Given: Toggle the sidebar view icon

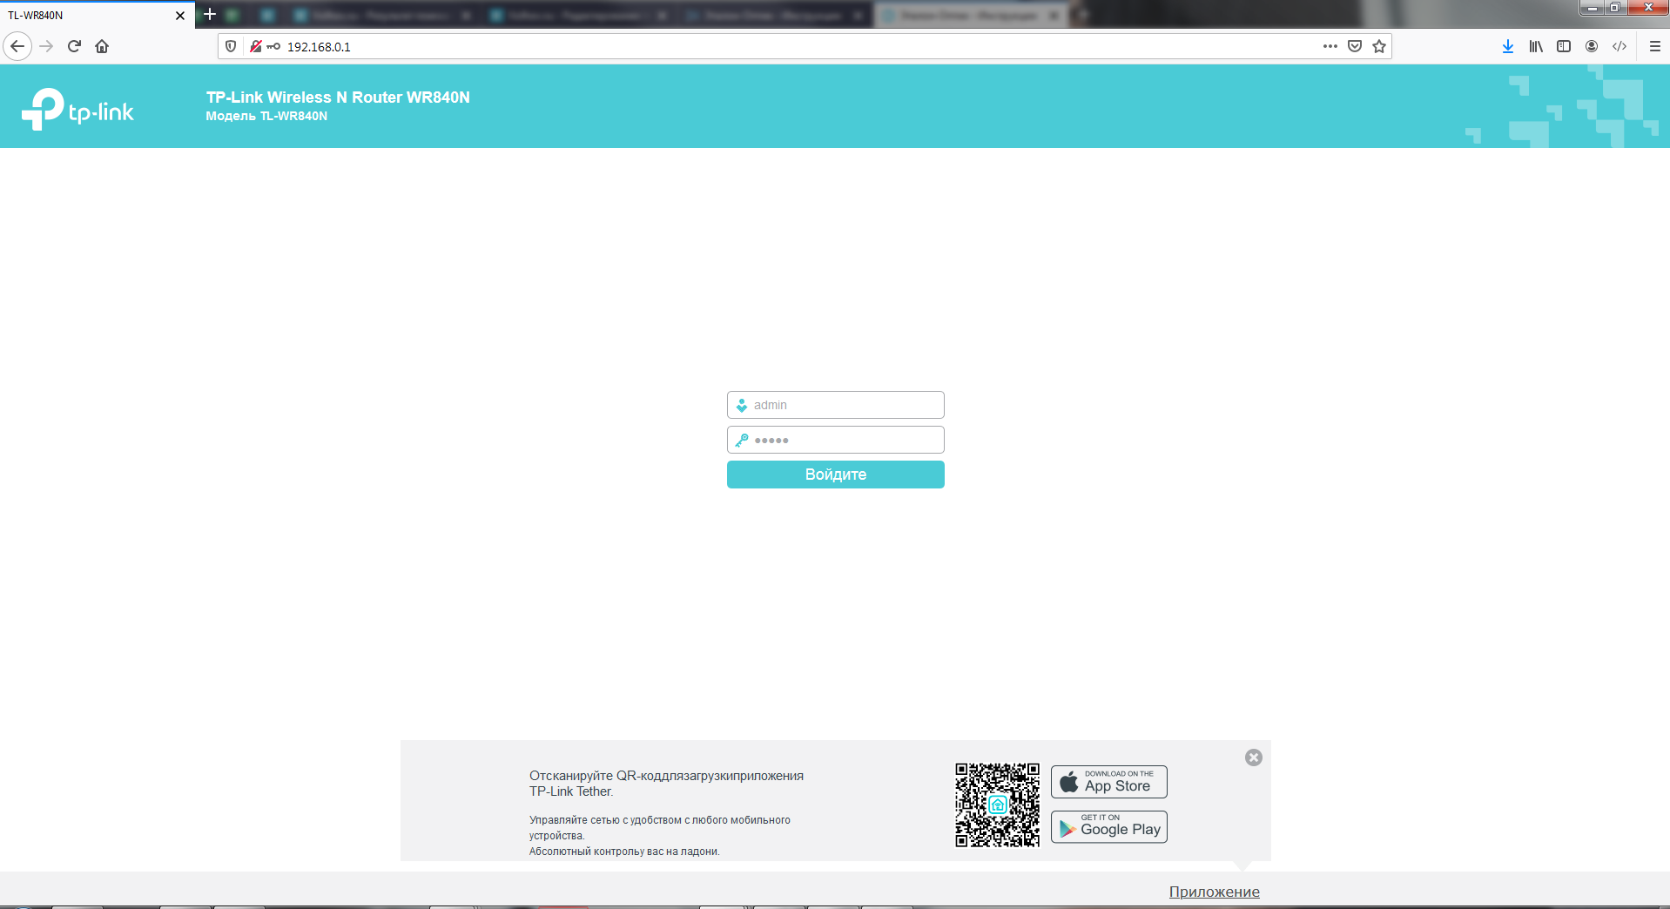Looking at the screenshot, I should point(1564,46).
